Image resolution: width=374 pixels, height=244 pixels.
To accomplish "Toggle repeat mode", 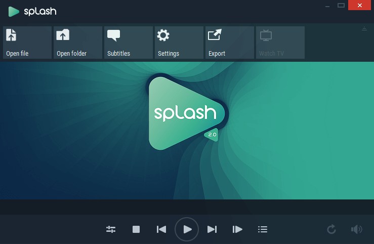I will coord(331,229).
